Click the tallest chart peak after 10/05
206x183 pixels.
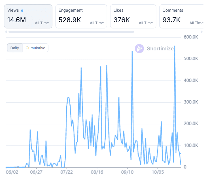point(175,46)
